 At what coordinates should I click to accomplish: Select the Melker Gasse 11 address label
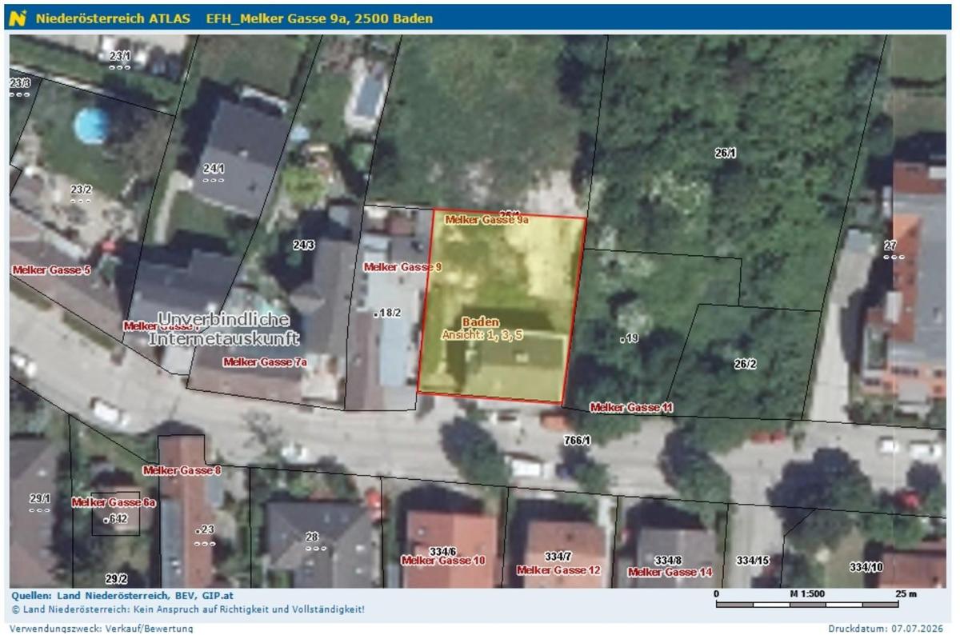pos(631,408)
